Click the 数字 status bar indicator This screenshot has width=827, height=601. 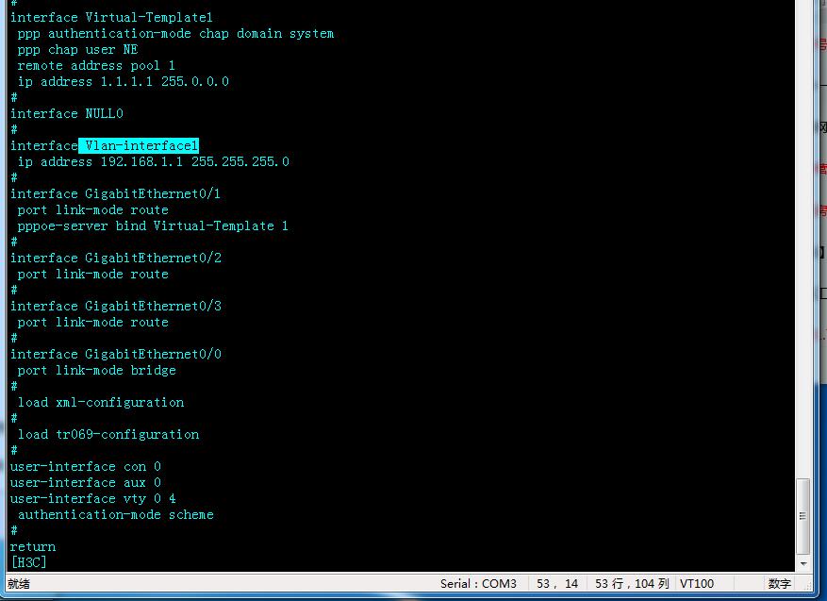click(780, 584)
